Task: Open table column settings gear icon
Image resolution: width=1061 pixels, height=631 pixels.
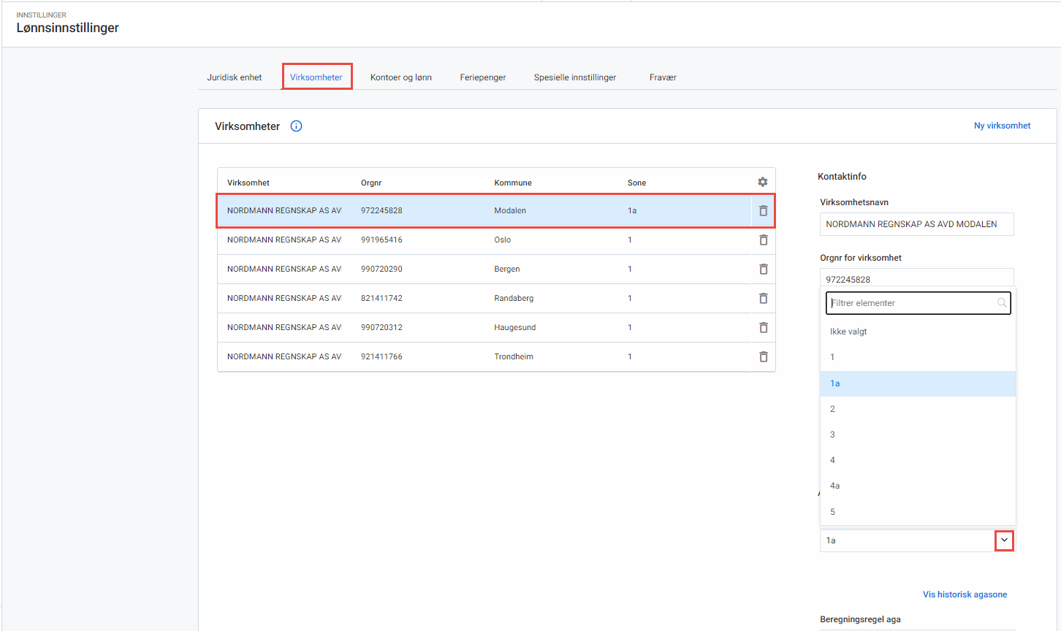Action: [763, 182]
